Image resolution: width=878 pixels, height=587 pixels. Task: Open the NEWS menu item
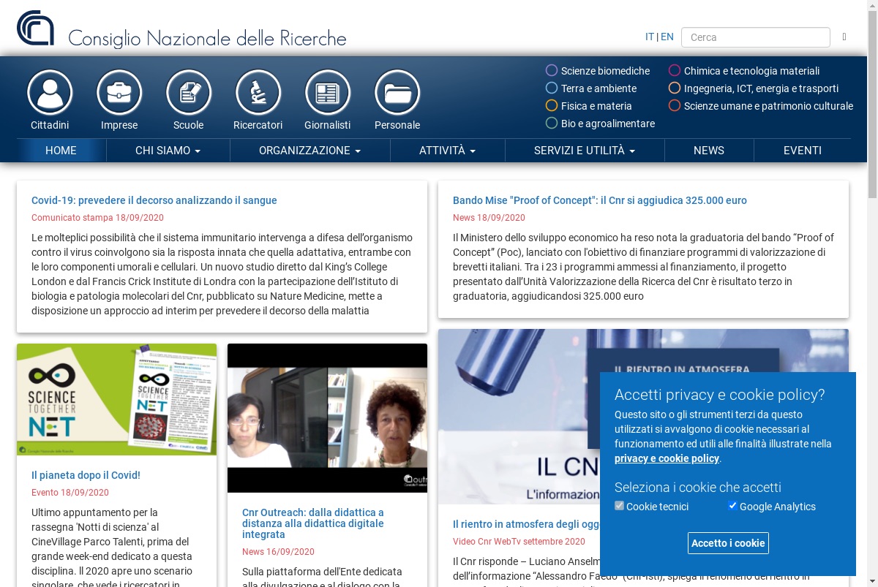709,151
